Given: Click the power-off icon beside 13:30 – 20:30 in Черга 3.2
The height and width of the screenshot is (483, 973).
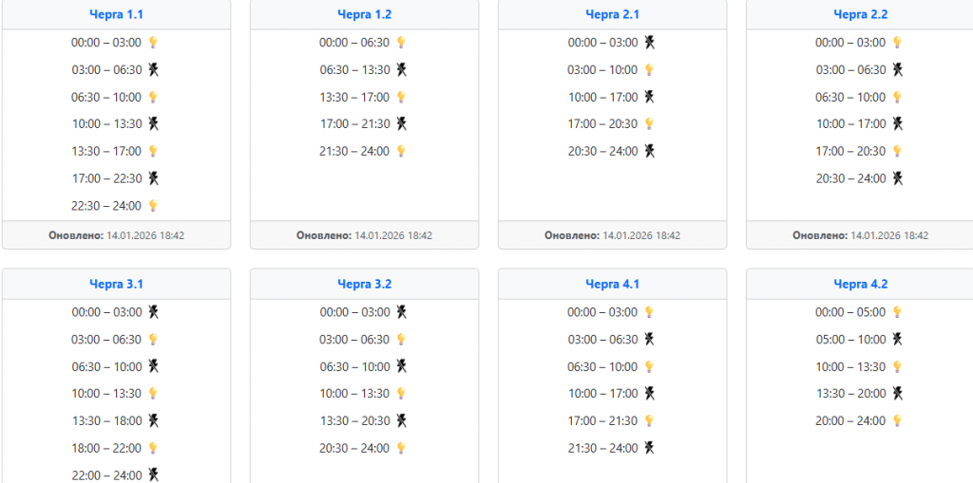Looking at the screenshot, I should (402, 421).
